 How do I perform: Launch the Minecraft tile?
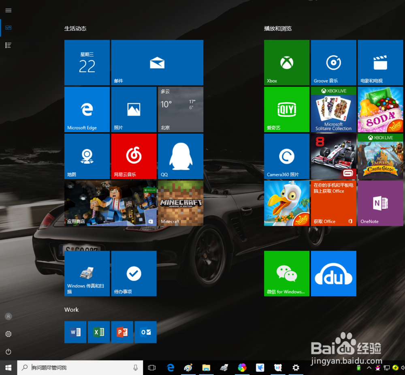[181, 203]
